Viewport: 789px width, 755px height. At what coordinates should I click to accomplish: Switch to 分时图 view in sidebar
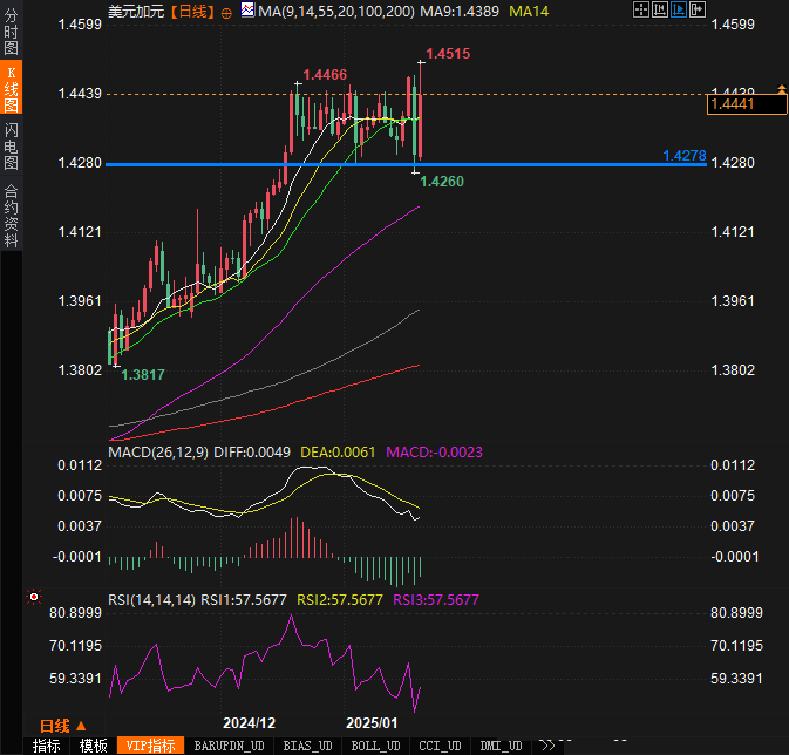(x=11, y=32)
